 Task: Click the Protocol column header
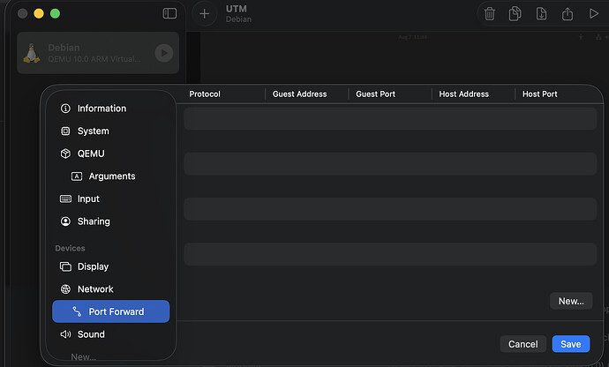205,94
